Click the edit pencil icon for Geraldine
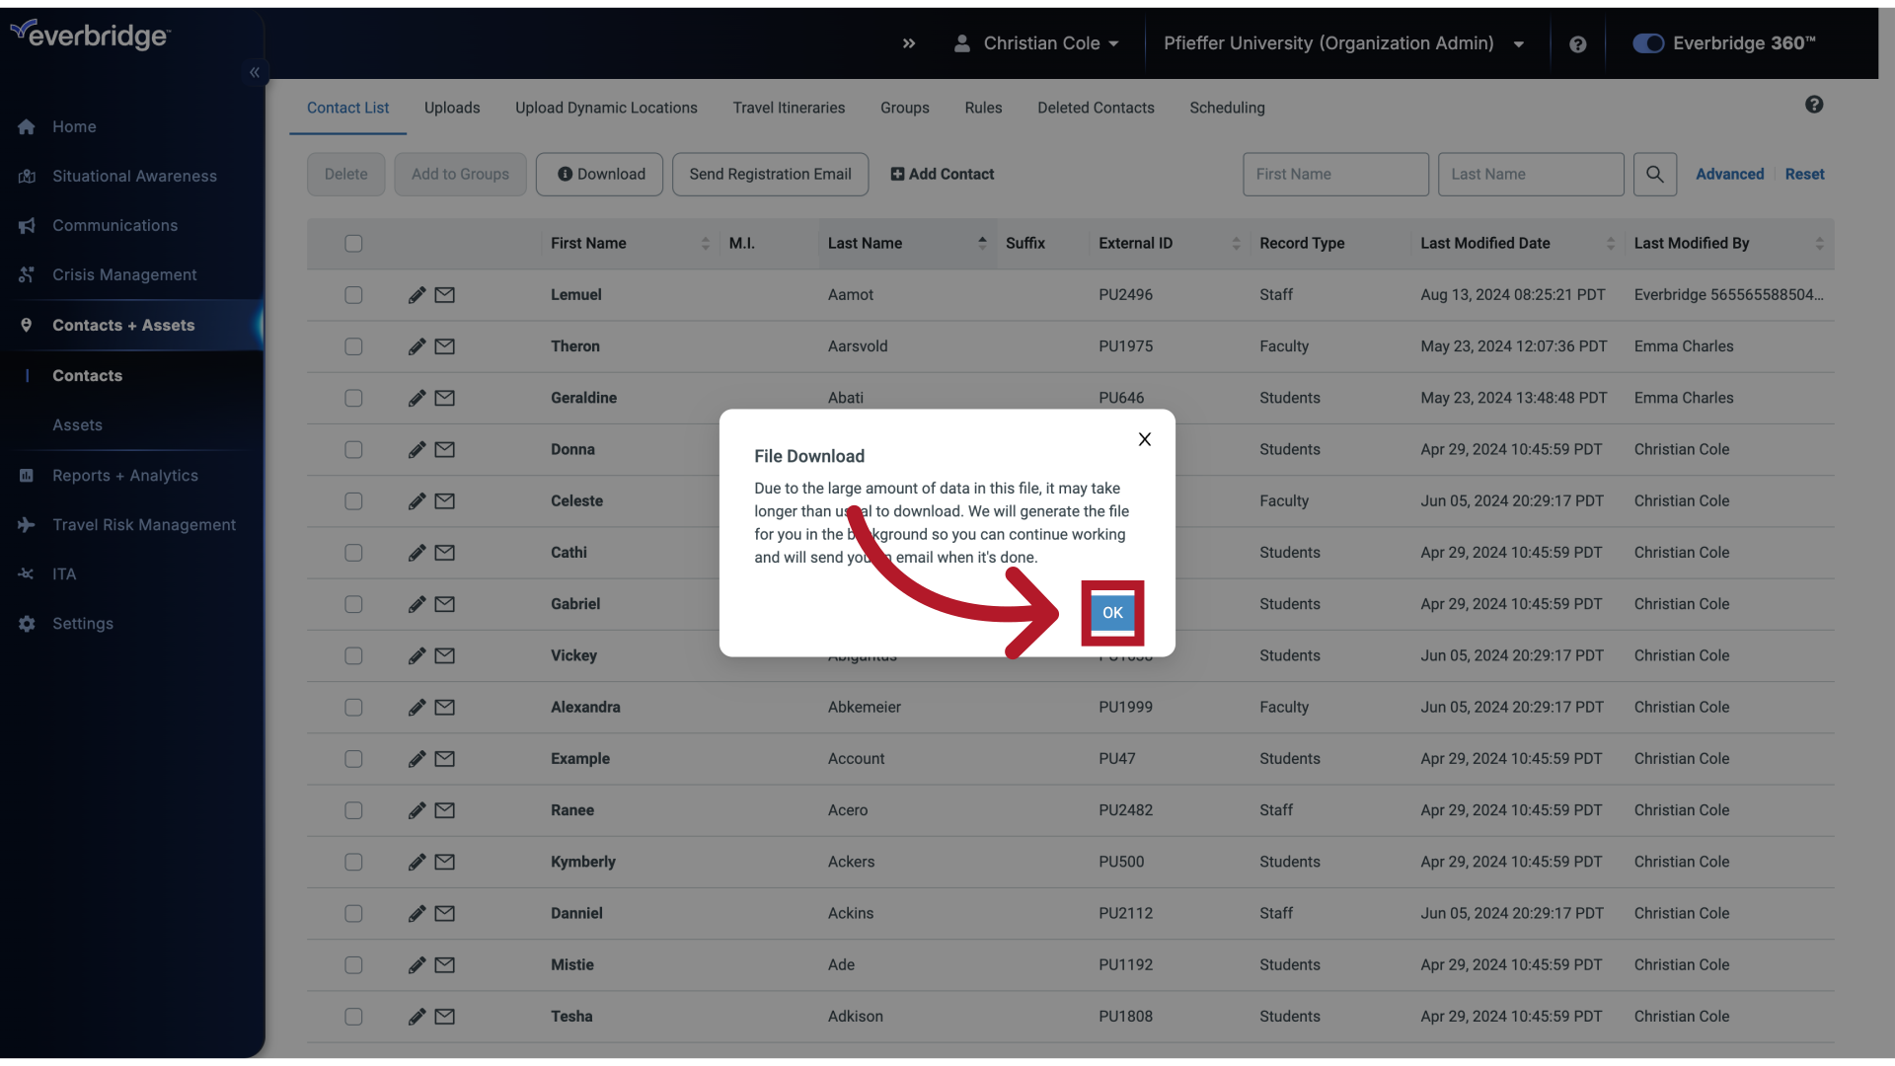Viewport: 1895px width, 1066px height. pyautogui.click(x=417, y=399)
